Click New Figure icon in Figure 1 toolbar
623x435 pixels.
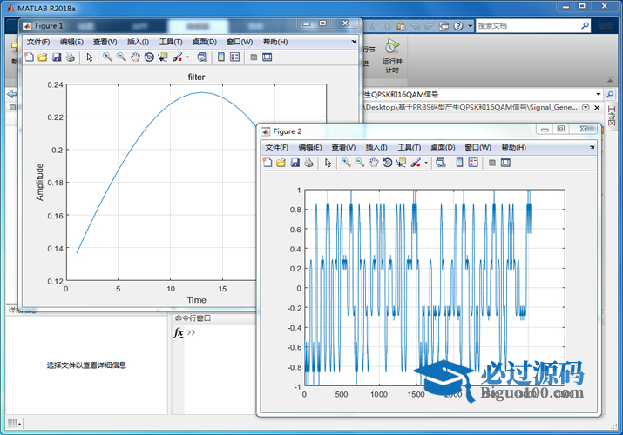pyautogui.click(x=29, y=57)
